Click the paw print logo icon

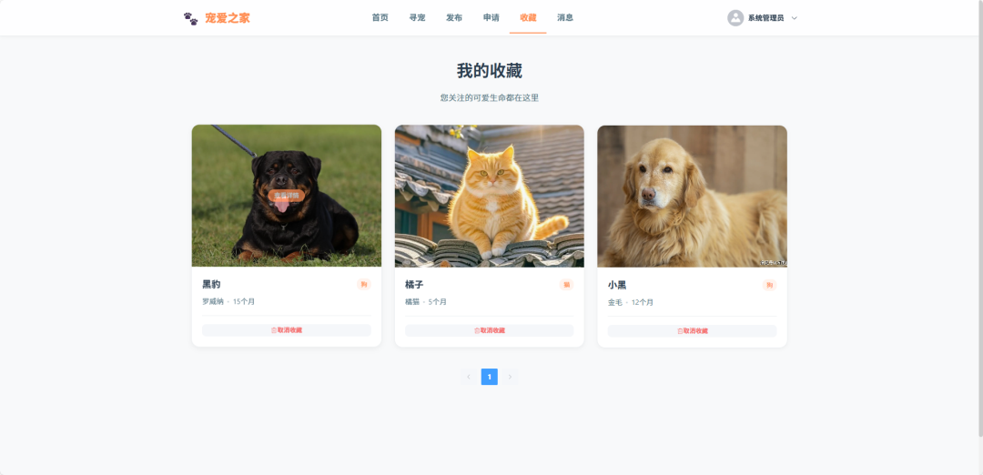(190, 18)
